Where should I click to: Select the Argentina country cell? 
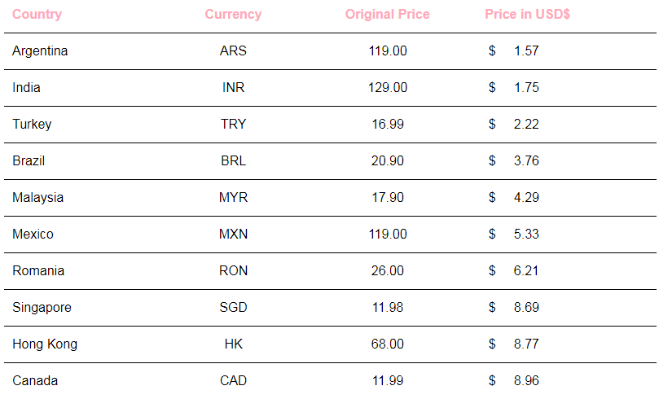(40, 51)
